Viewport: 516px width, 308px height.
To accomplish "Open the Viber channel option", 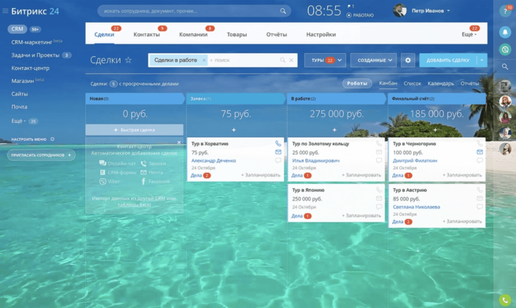I will click(109, 181).
